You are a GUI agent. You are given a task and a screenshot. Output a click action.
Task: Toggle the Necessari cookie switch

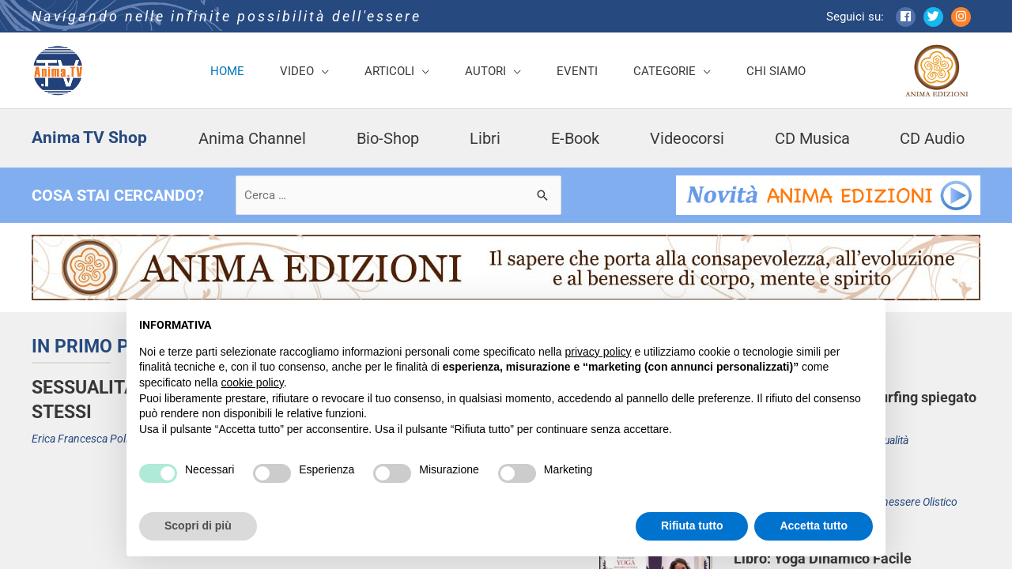pos(158,473)
